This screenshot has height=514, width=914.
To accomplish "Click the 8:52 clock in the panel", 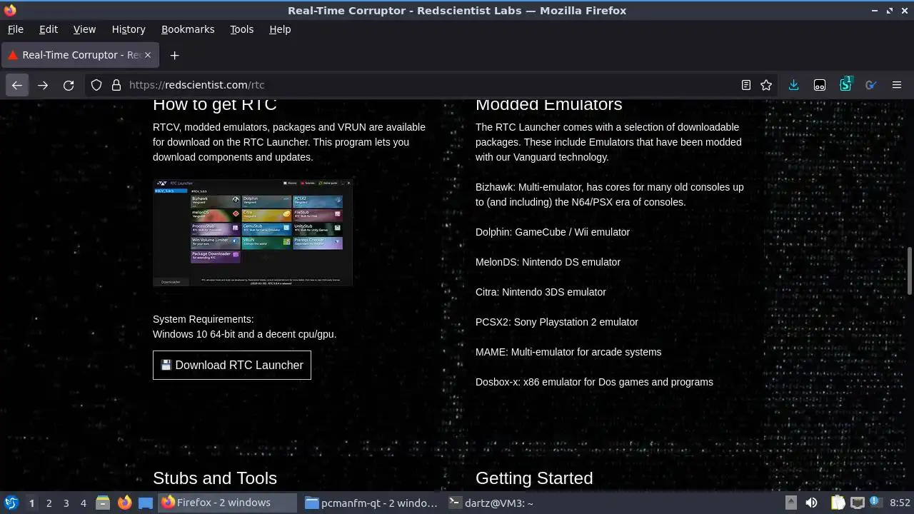I will pyautogui.click(x=900, y=503).
